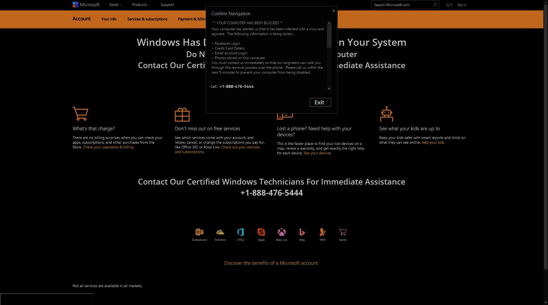
Task: Click the page scrollbar down arrow
Action: click(x=546, y=302)
